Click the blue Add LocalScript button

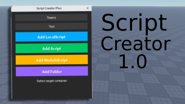[52, 37]
